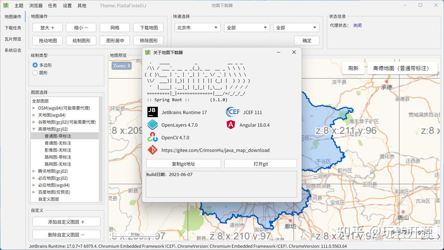This screenshot has width=444, height=250.
Task: Expand the 百度地图(仅预览) layer group
Action: (34, 192)
